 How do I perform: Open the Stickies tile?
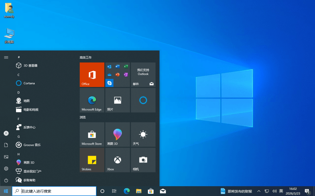[x=92, y=160]
